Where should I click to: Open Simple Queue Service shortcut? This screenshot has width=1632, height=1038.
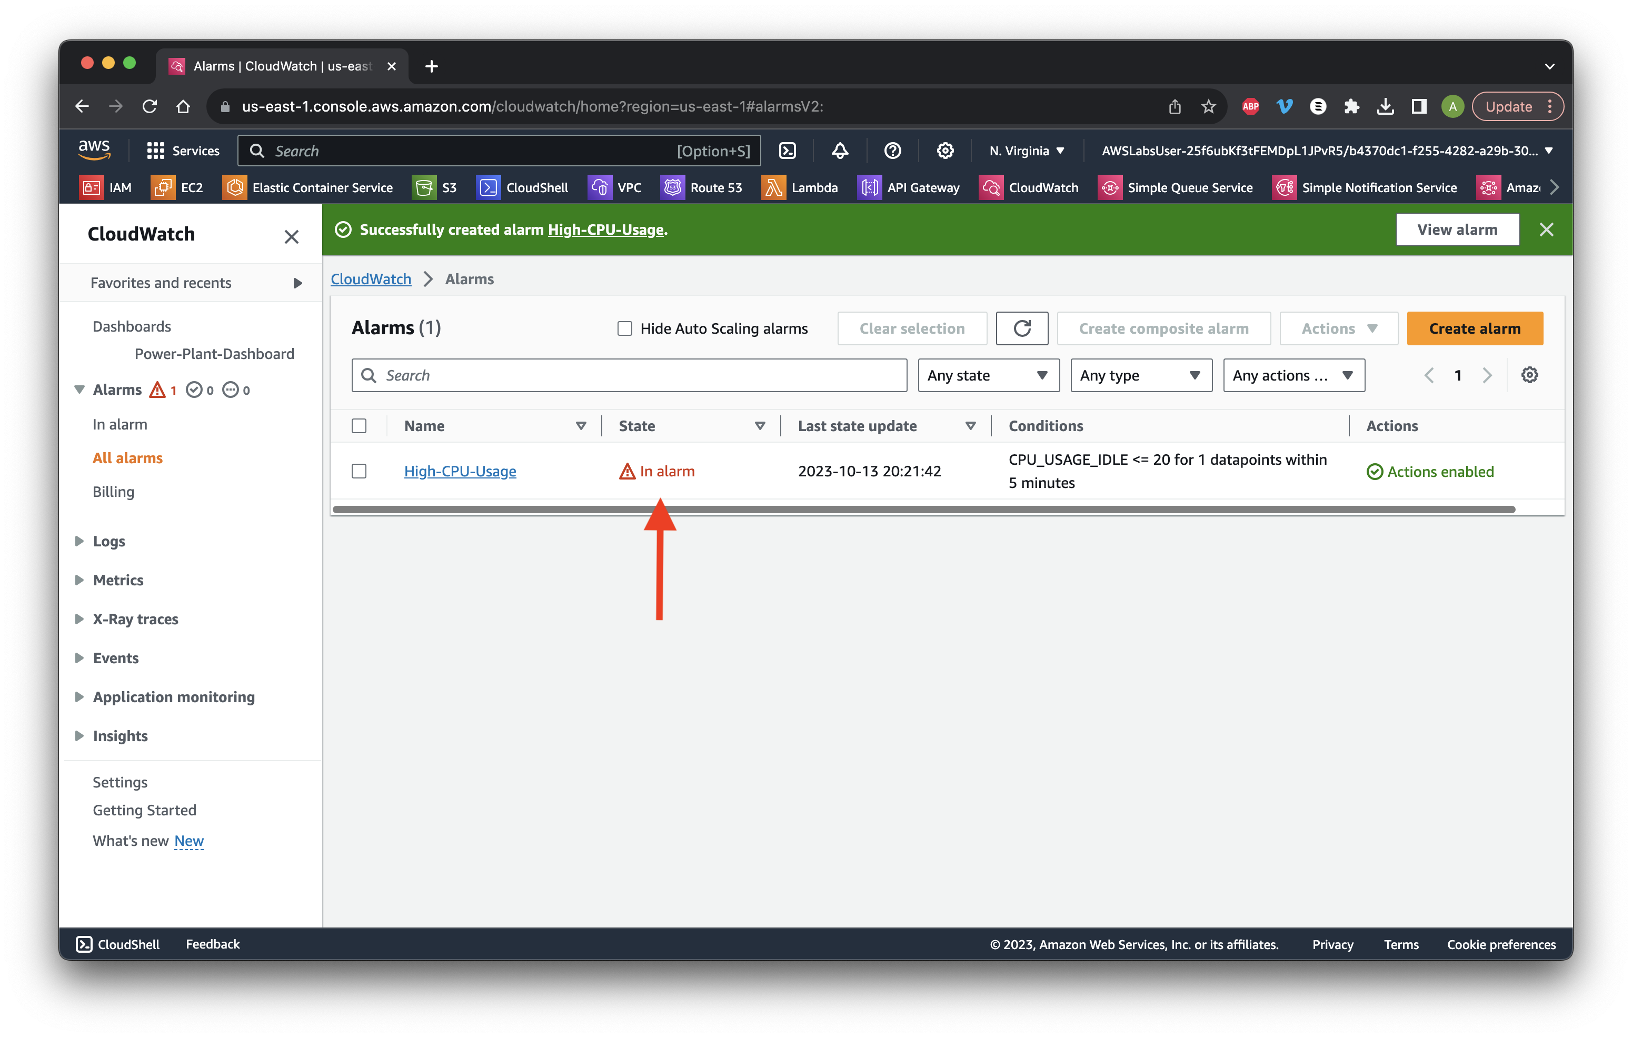pyautogui.click(x=1176, y=188)
